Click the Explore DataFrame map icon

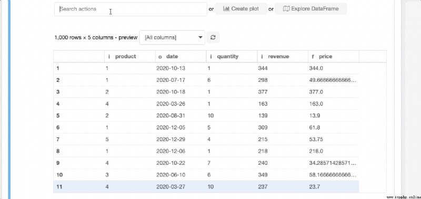tap(286, 8)
